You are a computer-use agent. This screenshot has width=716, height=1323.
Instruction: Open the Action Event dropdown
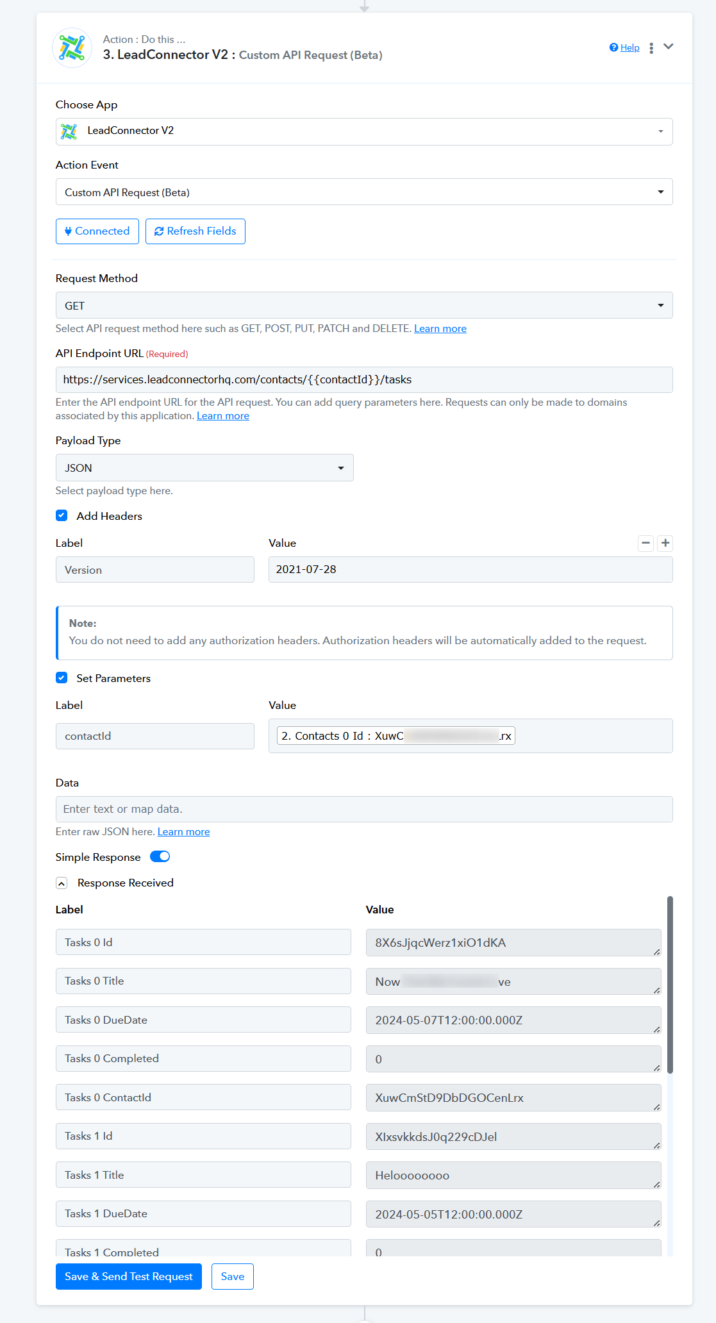(364, 192)
